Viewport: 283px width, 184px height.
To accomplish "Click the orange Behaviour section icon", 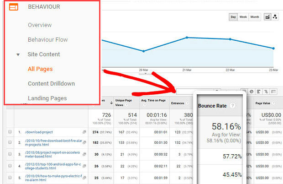I will pyautogui.click(x=14, y=7).
